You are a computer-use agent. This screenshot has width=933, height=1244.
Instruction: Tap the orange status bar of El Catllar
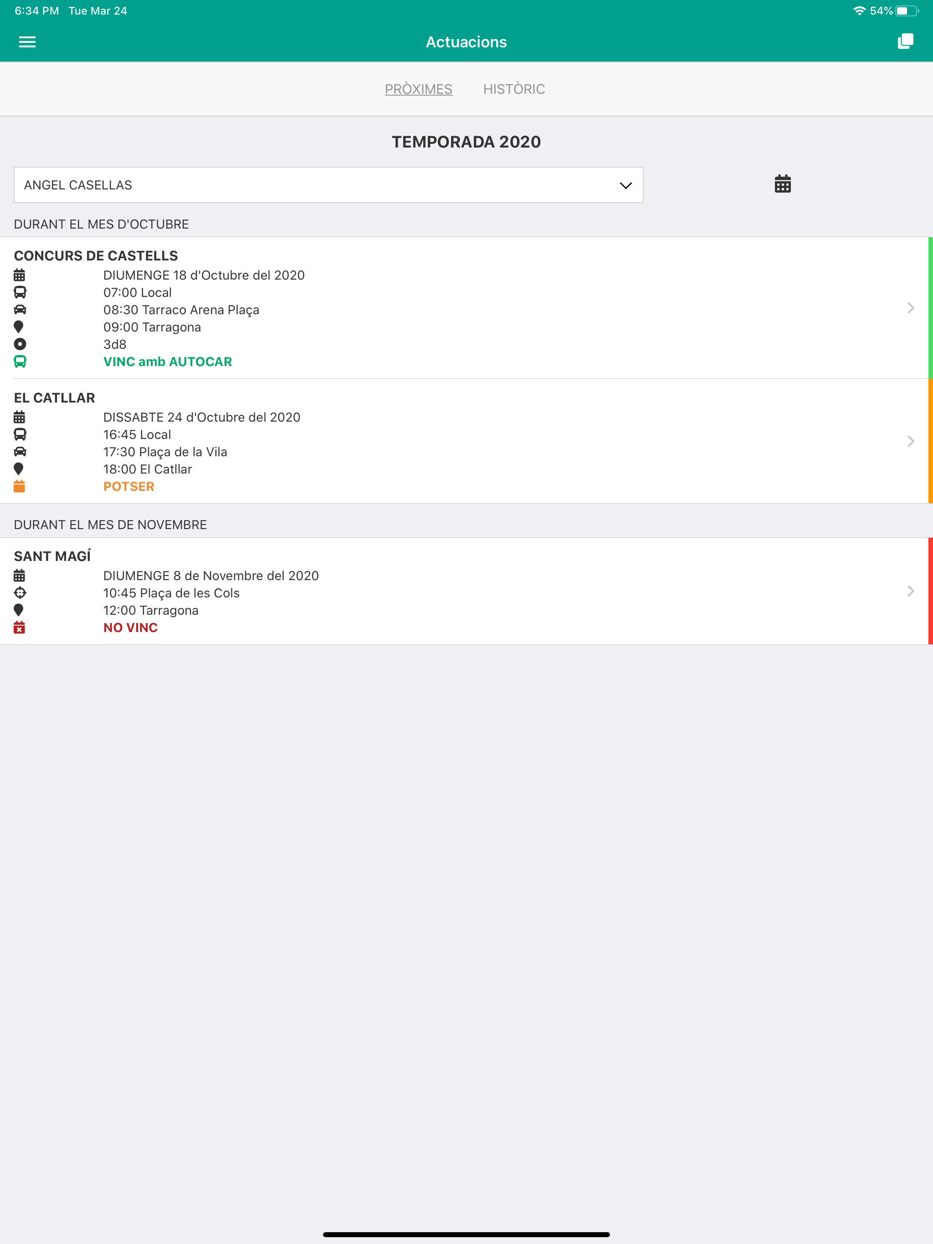[930, 441]
